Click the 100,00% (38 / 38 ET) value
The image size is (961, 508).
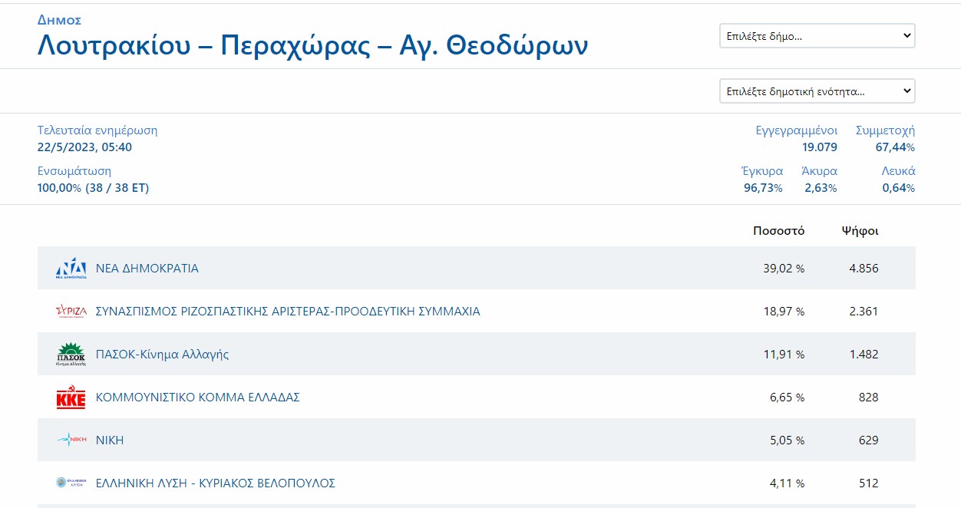93,188
